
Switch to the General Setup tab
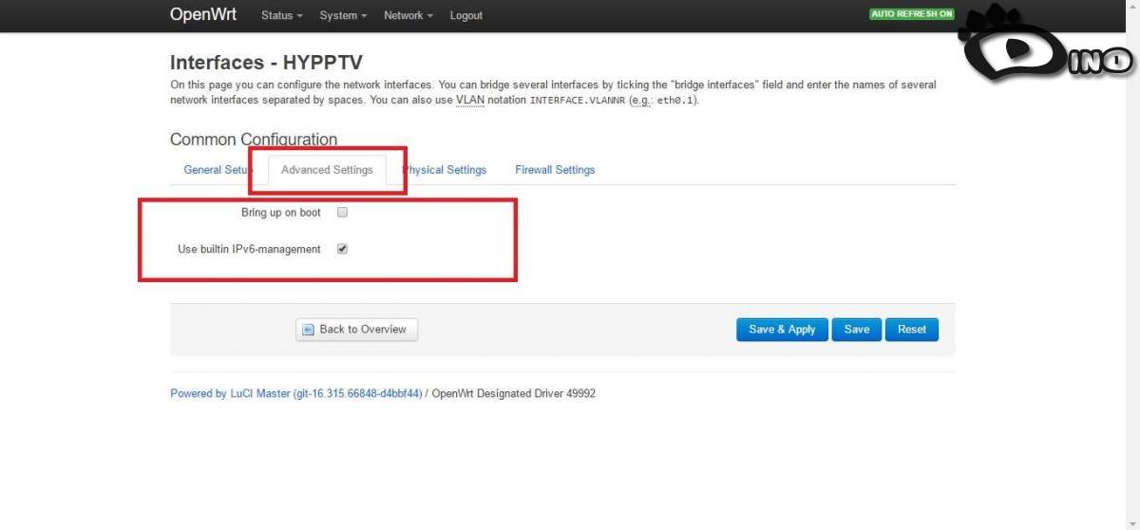point(218,170)
